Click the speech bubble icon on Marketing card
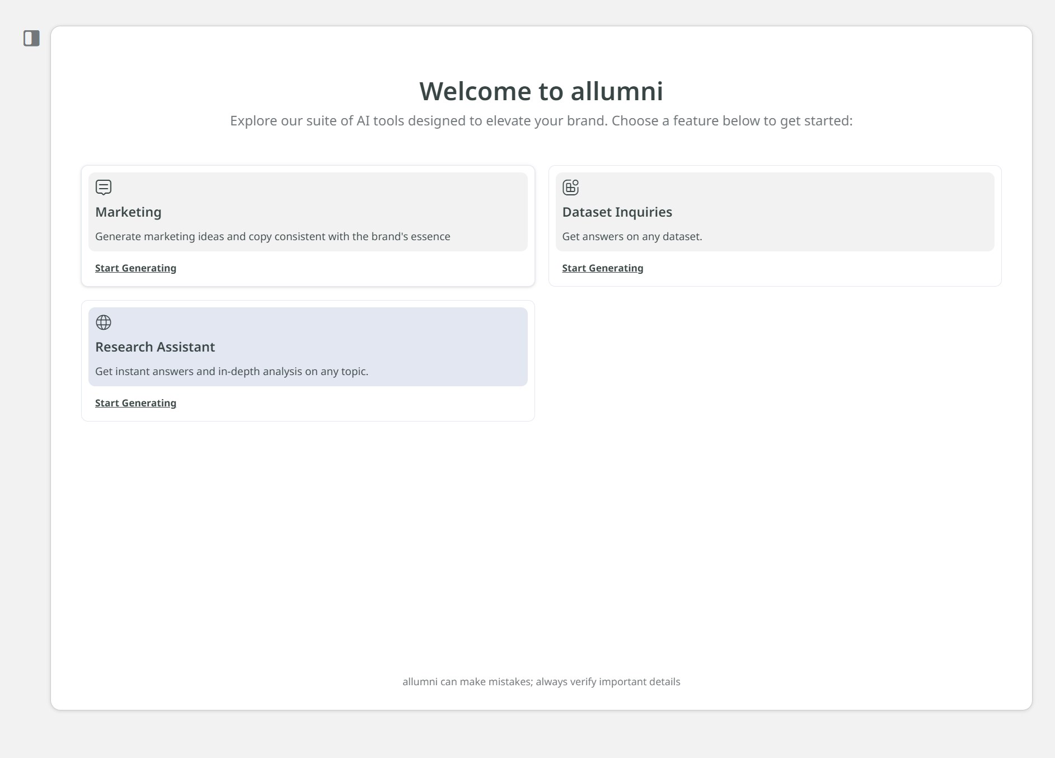 pos(104,186)
